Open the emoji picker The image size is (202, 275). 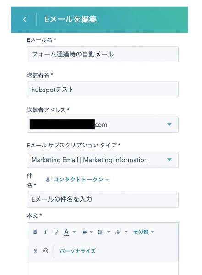[45, 251]
